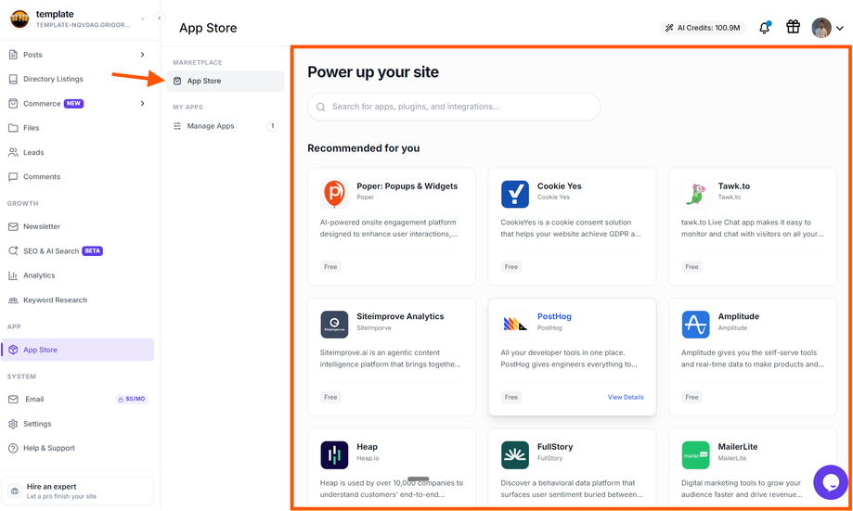The height and width of the screenshot is (511, 853).
Task: Click Hire an expert card
Action: (x=77, y=491)
